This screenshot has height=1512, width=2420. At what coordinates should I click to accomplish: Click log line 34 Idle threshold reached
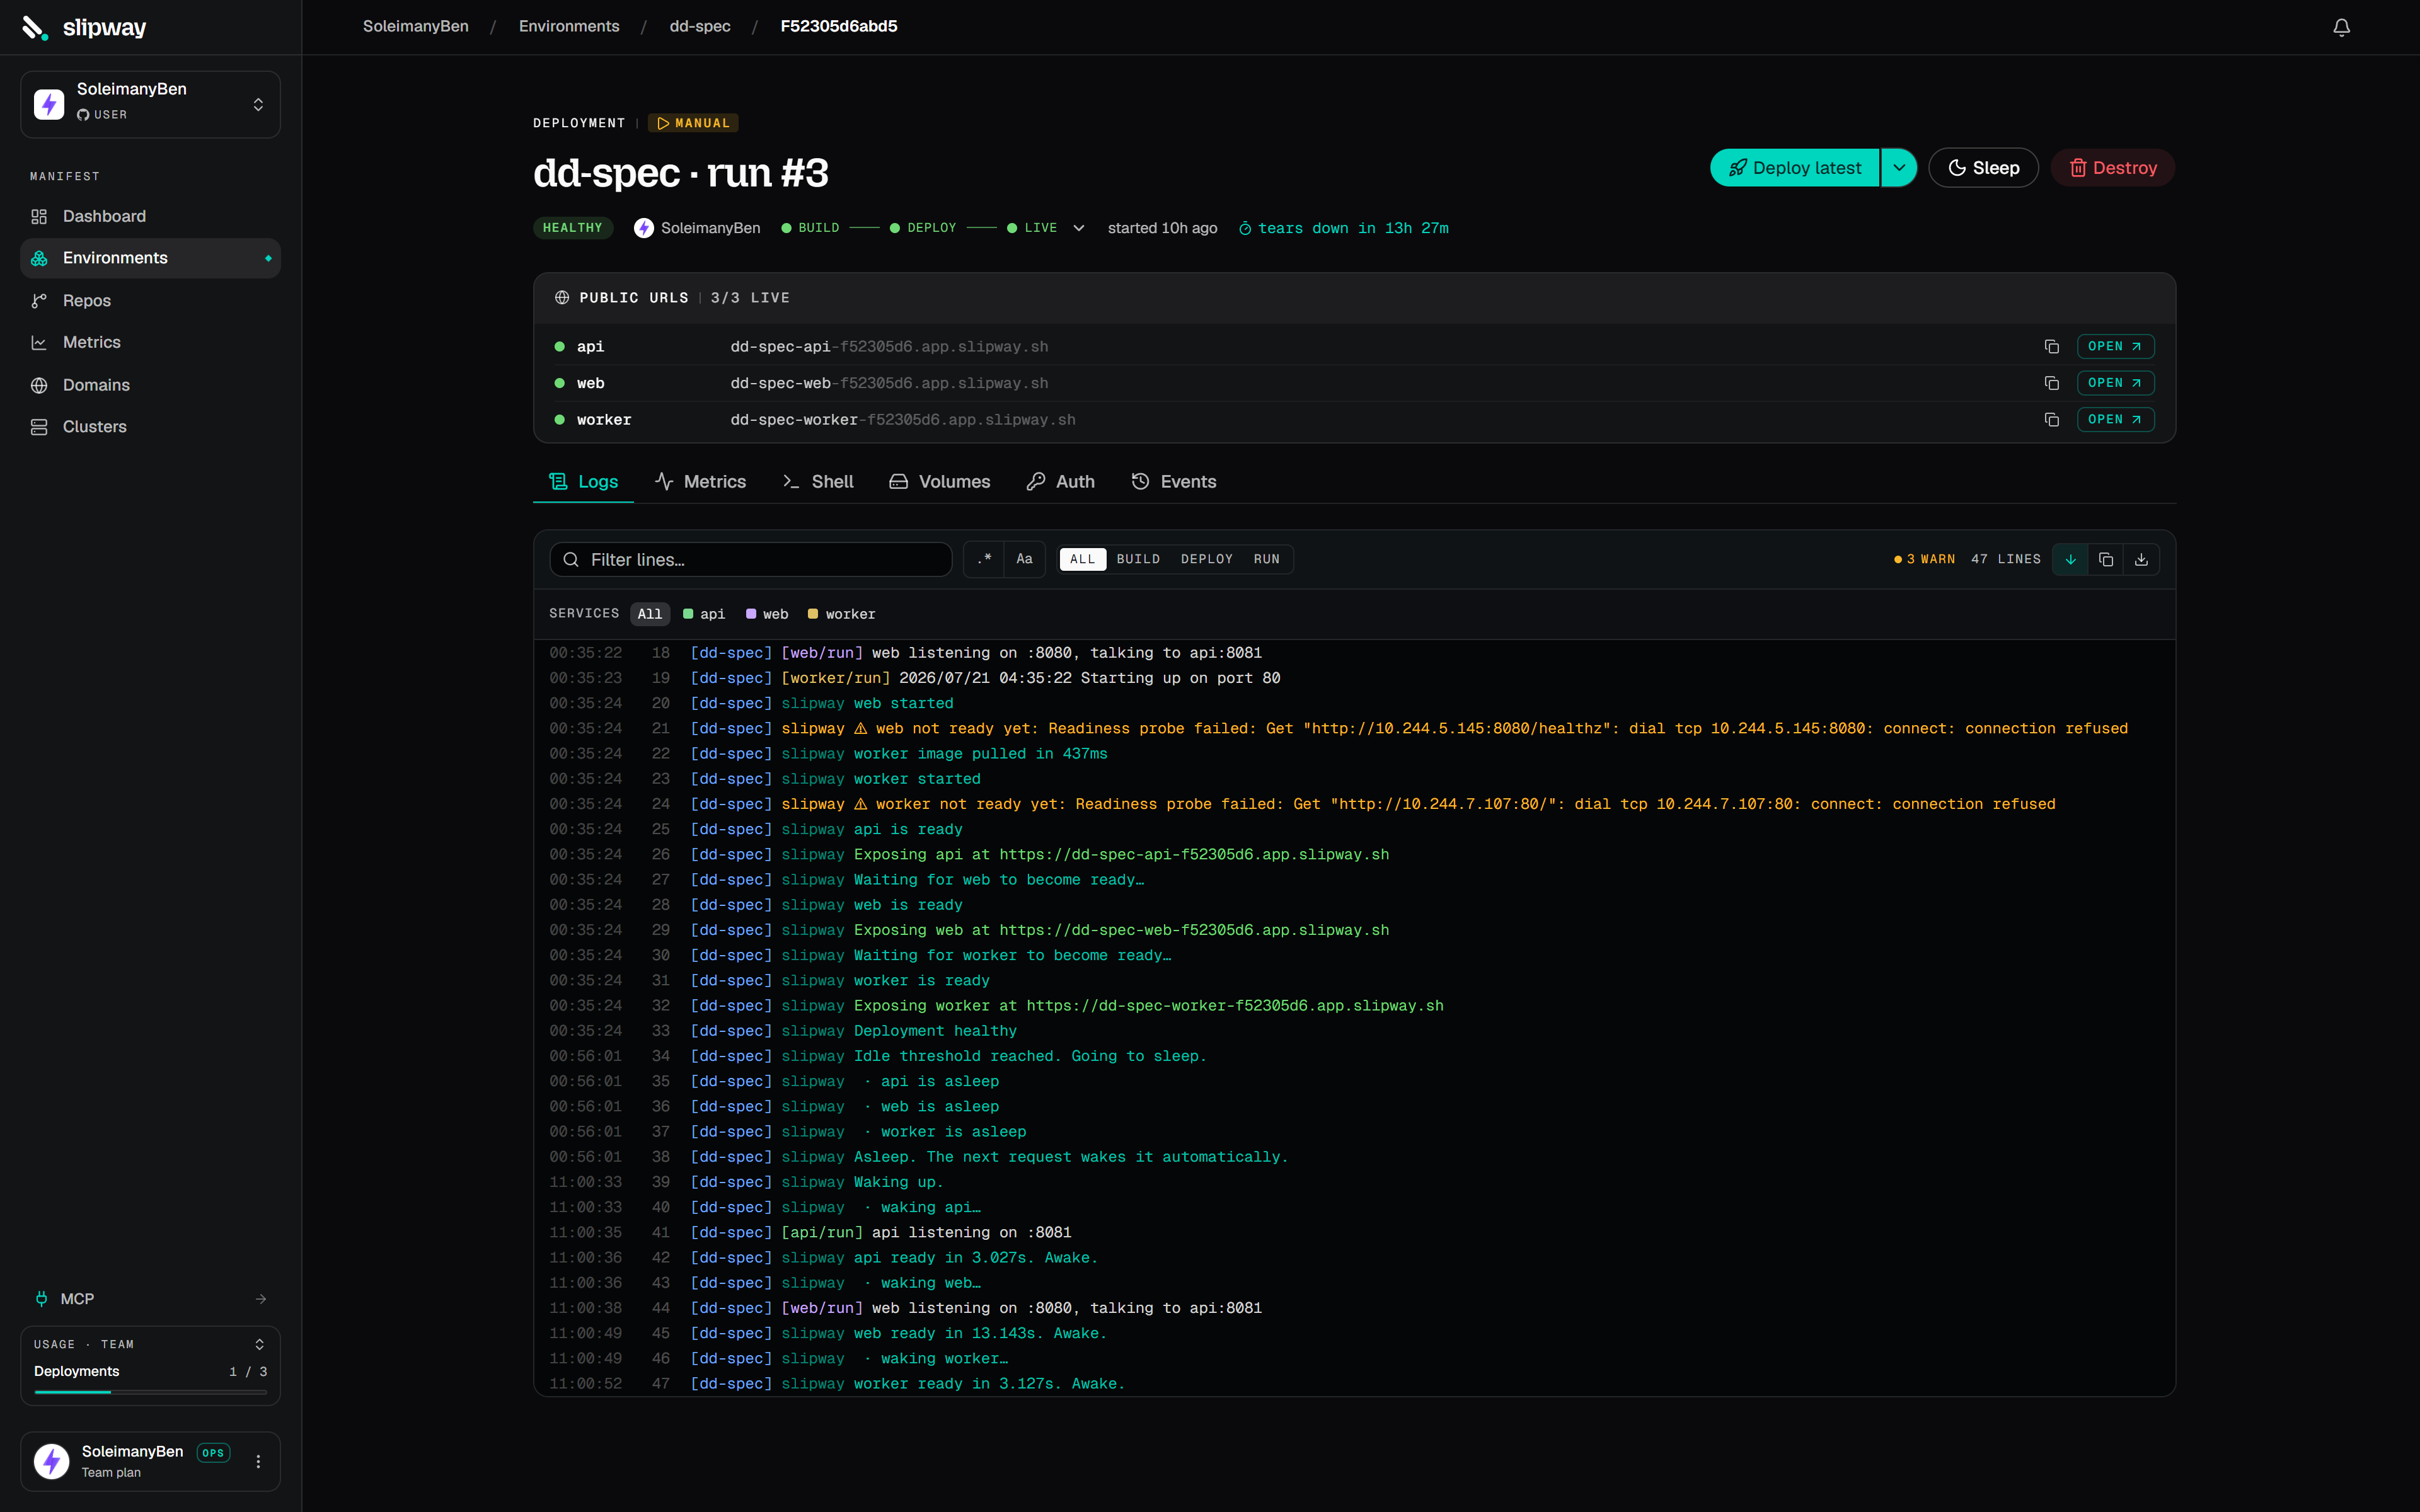pyautogui.click(x=1354, y=1056)
